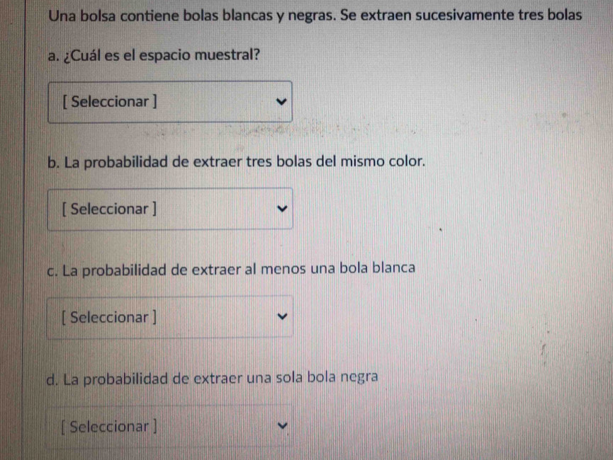Click the '[ Seleccionar ]' placeholder under question b

[109, 209]
